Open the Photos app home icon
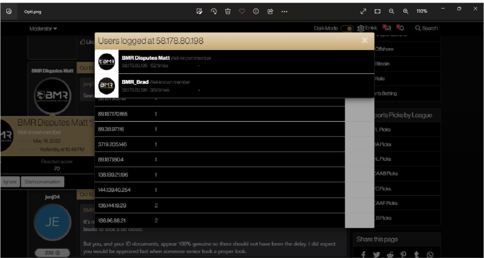The image size is (484, 258). point(9,12)
